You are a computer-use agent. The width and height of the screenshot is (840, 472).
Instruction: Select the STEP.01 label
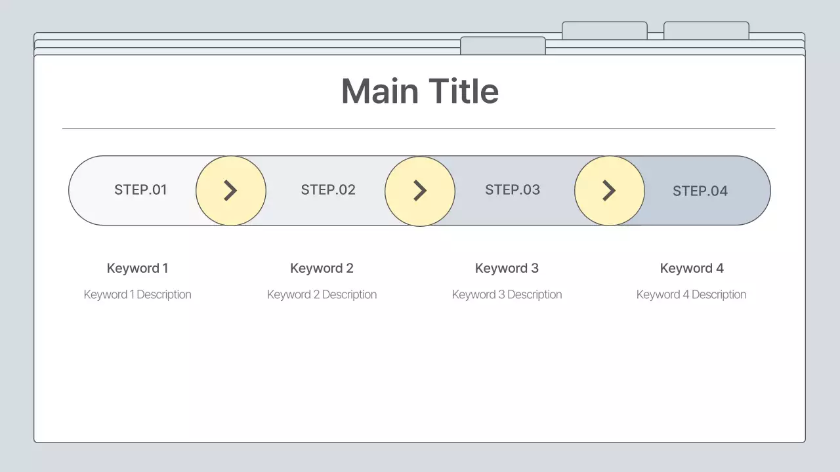140,190
